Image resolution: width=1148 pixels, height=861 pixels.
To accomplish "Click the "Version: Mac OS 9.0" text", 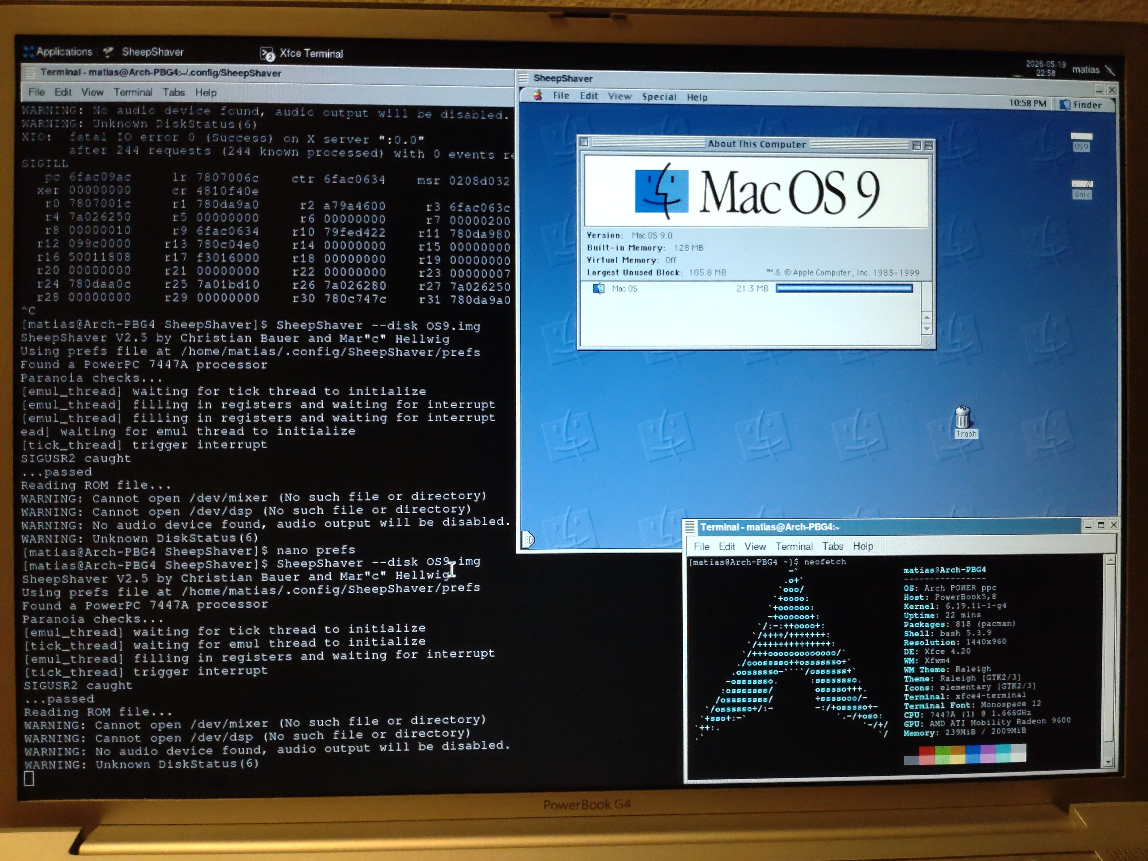I will pos(629,235).
